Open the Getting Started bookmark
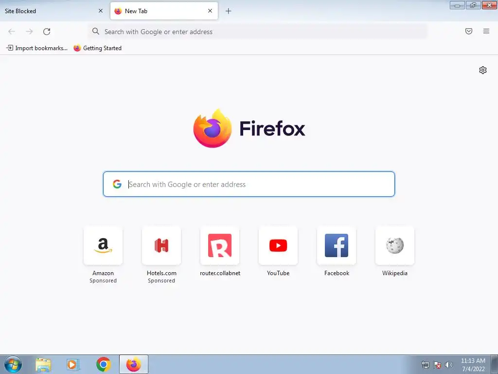This screenshot has width=498, height=374. click(x=97, y=48)
